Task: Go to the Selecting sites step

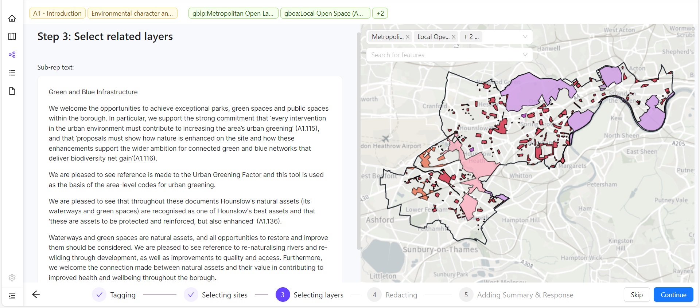Action: [215, 295]
